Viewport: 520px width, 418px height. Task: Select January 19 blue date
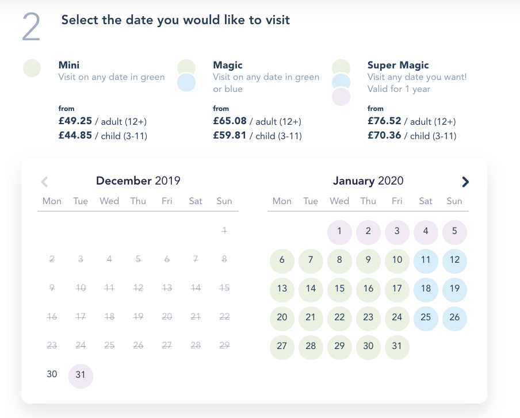pyautogui.click(x=454, y=289)
